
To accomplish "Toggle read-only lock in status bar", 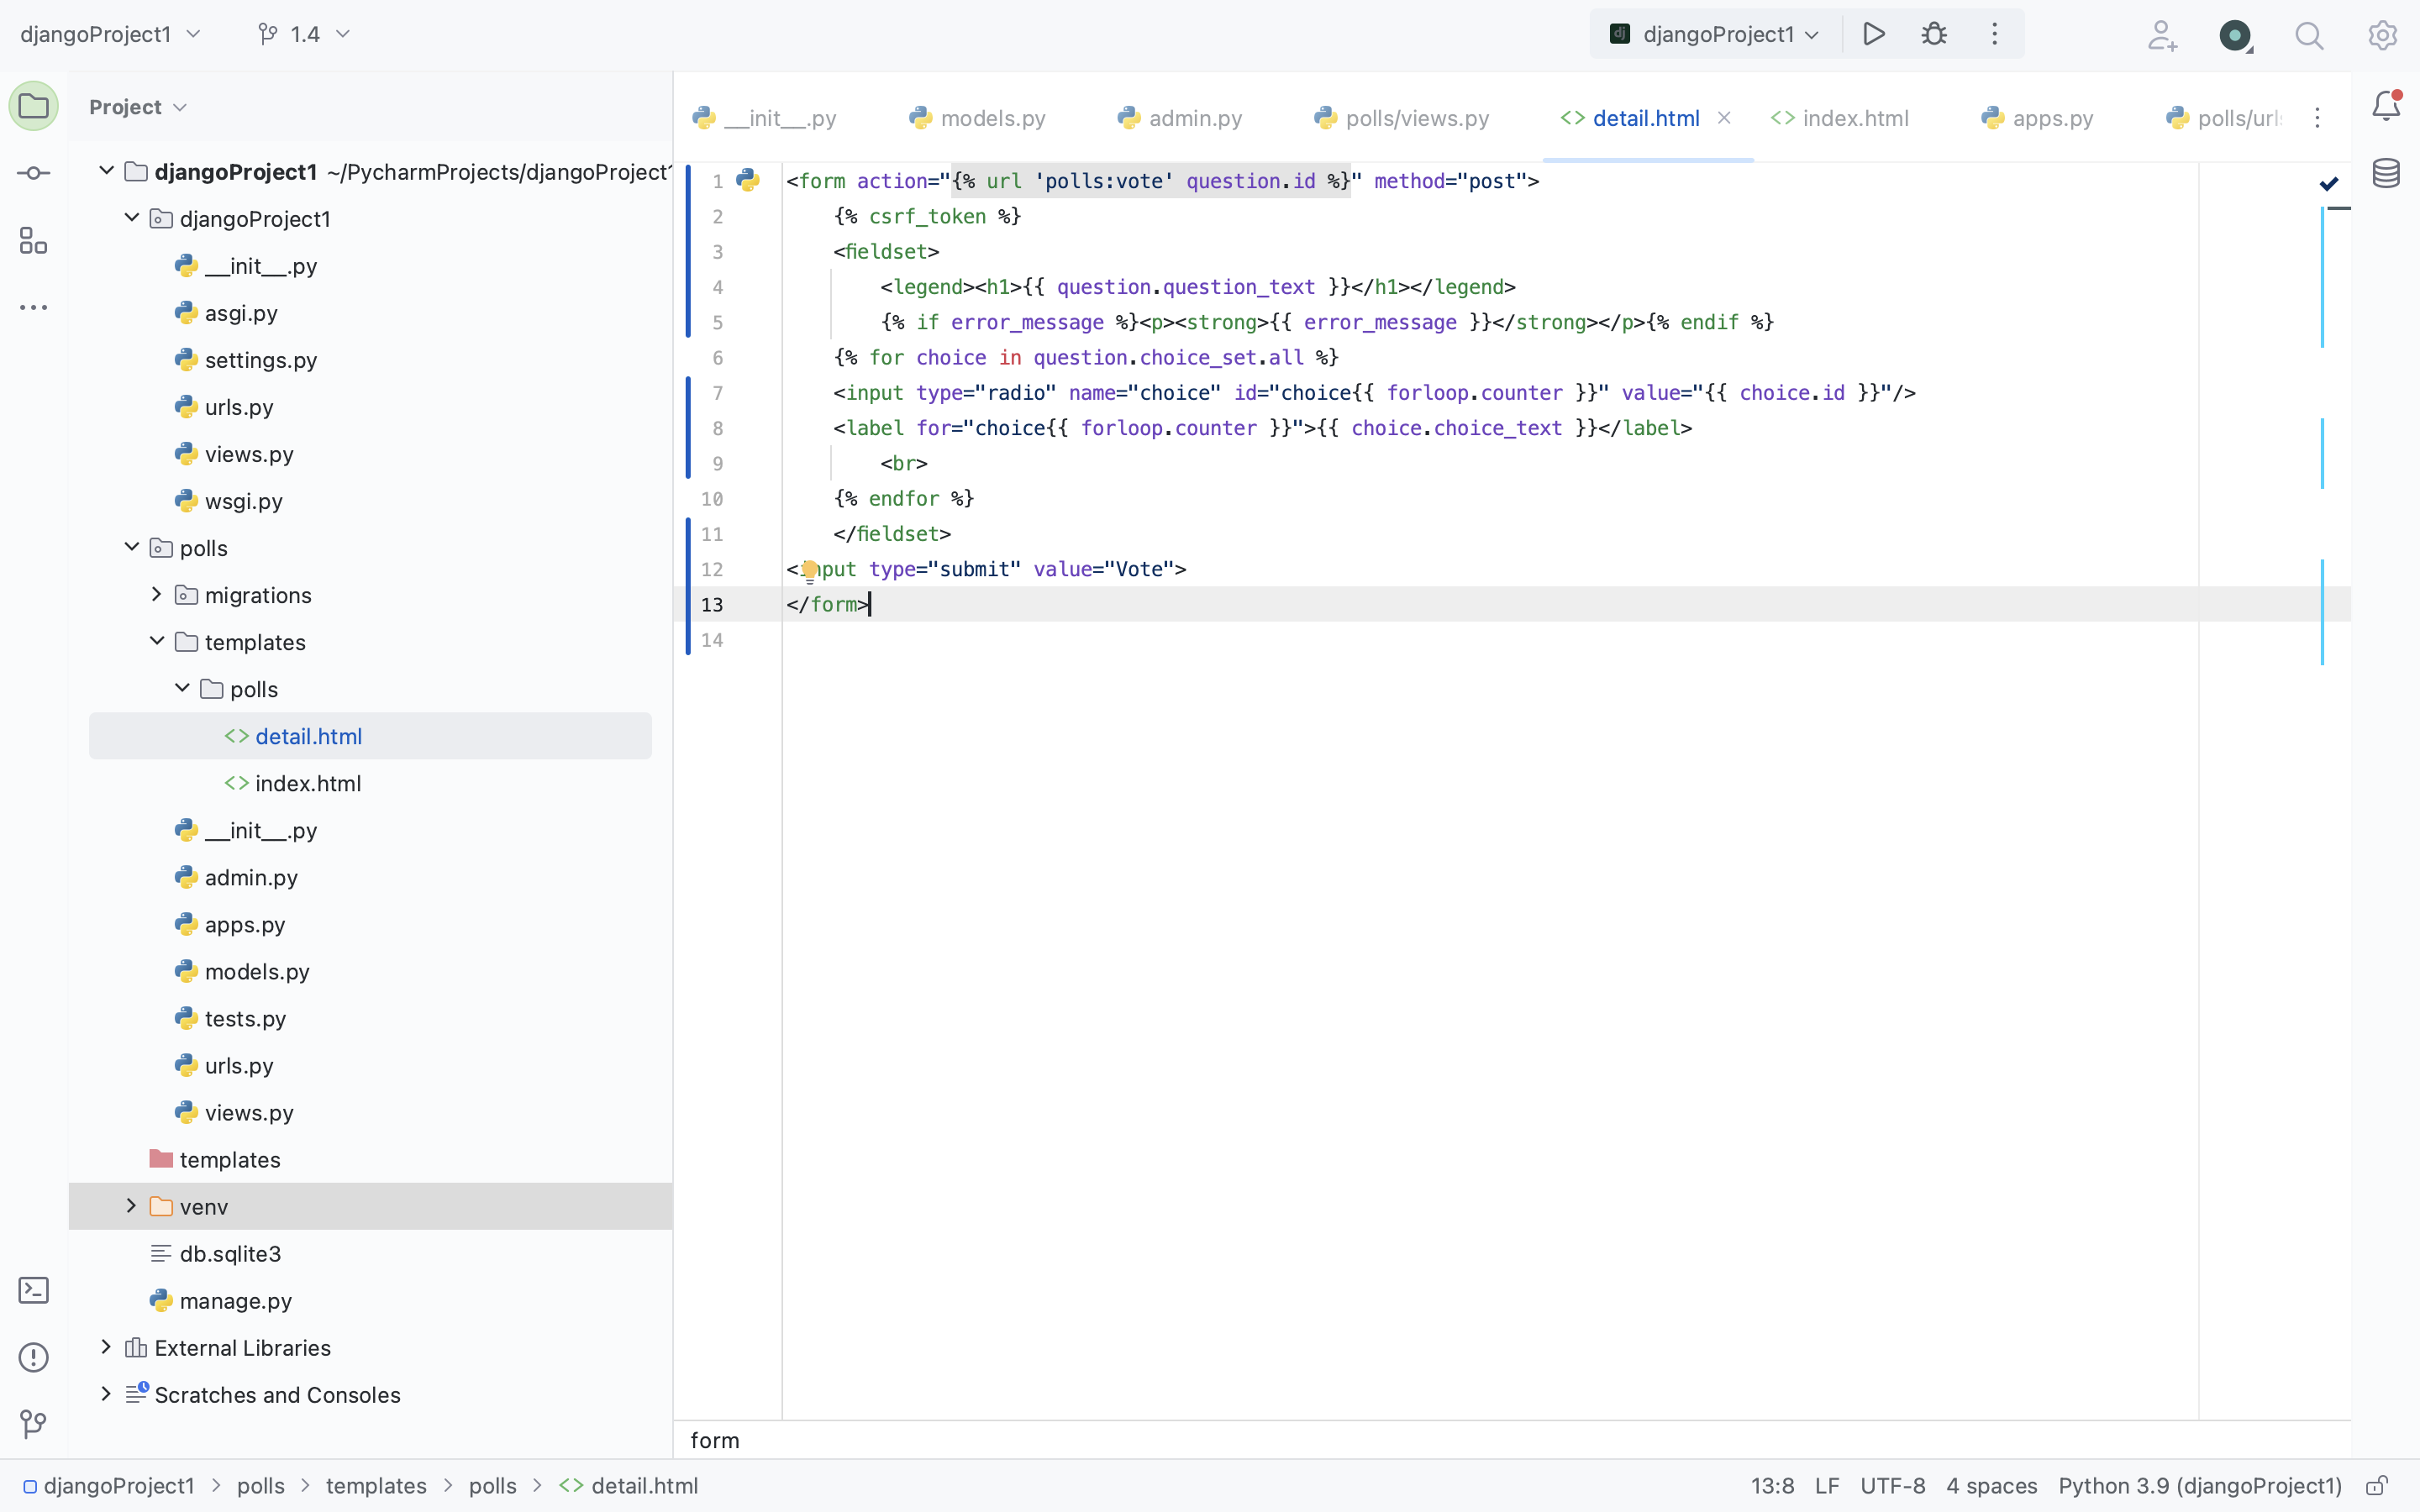I will [2377, 1486].
